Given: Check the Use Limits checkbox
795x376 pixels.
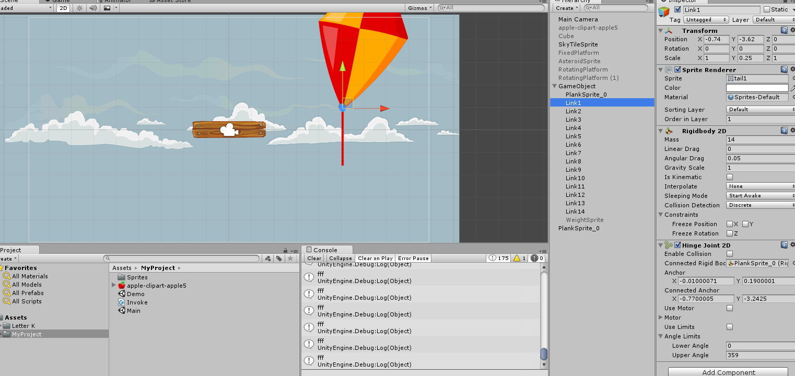Looking at the screenshot, I should pos(730,327).
